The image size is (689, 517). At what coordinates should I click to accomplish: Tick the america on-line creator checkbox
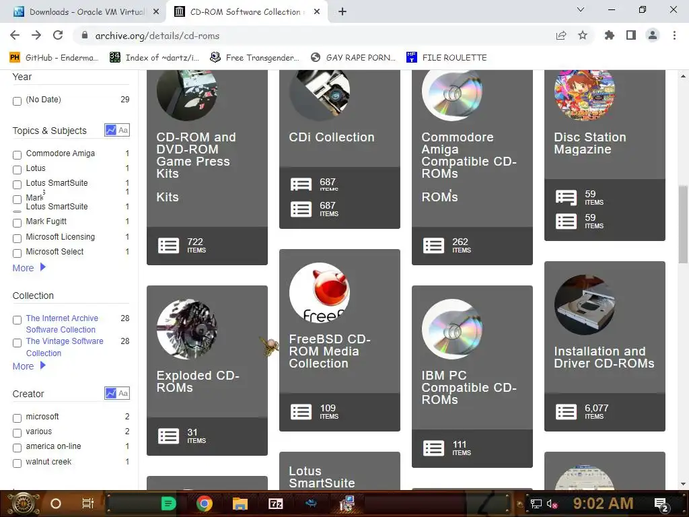coord(17,448)
